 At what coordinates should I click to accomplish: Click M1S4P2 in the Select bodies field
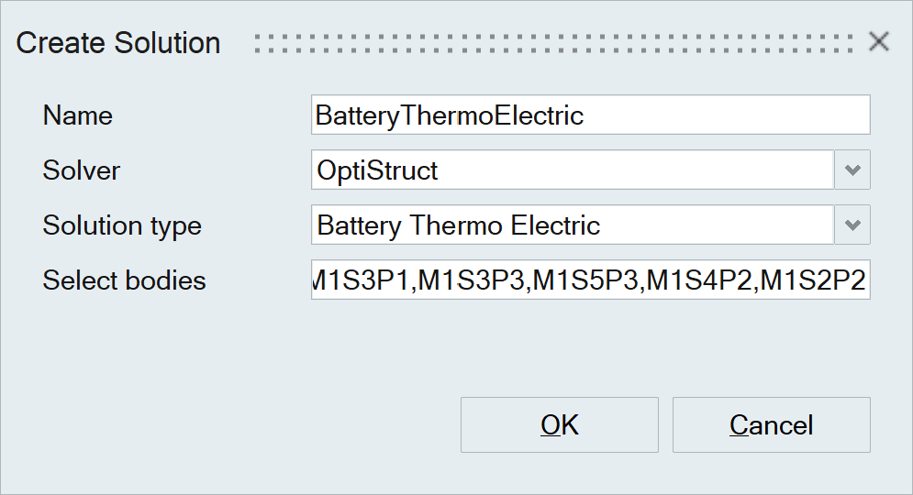(x=700, y=280)
